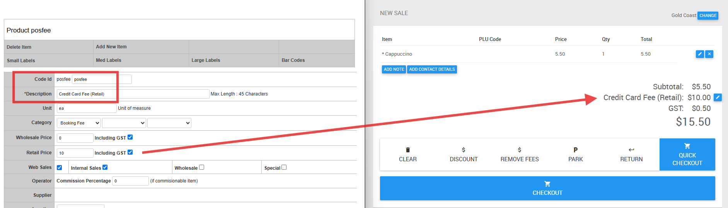Select the Add New Item menu option

[111, 47]
